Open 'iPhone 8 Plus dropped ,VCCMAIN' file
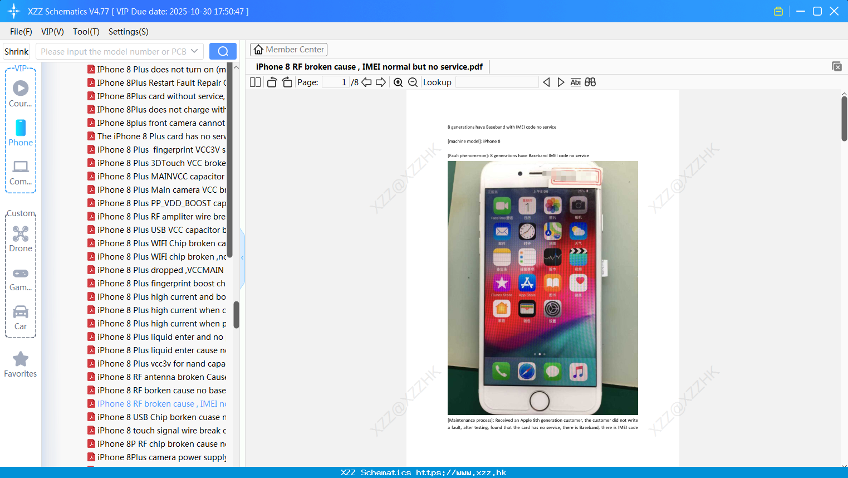This screenshot has height=478, width=848. 156,270
